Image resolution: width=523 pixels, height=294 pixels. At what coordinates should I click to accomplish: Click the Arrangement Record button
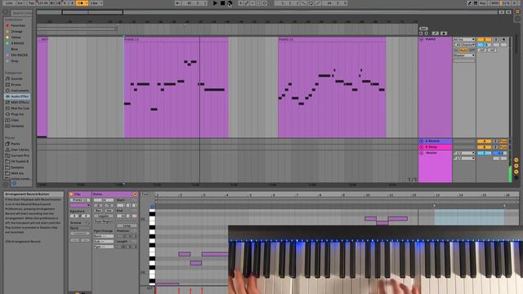230,3
